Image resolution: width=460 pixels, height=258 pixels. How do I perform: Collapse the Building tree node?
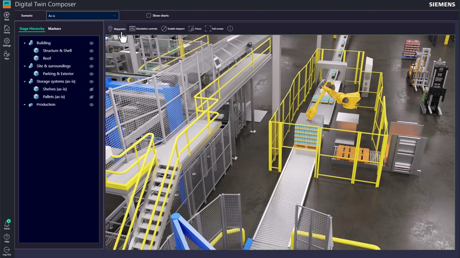(x=25, y=43)
